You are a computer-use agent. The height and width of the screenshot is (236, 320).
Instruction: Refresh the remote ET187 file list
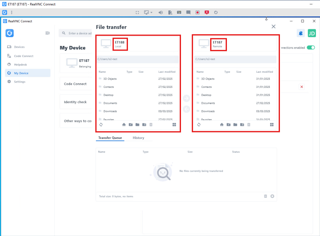199,125
